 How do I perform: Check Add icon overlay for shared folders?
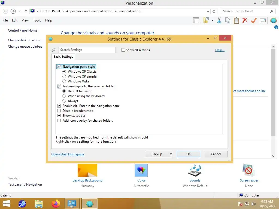click(x=59, y=121)
